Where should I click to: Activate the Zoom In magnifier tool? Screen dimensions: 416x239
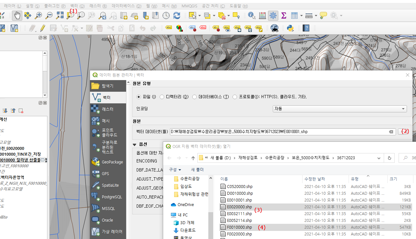(x=38, y=15)
